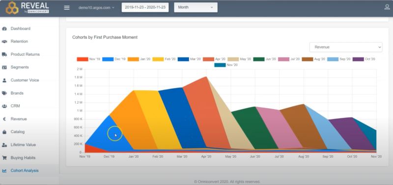Open the Segments page link
393x185 pixels.
[20, 68]
